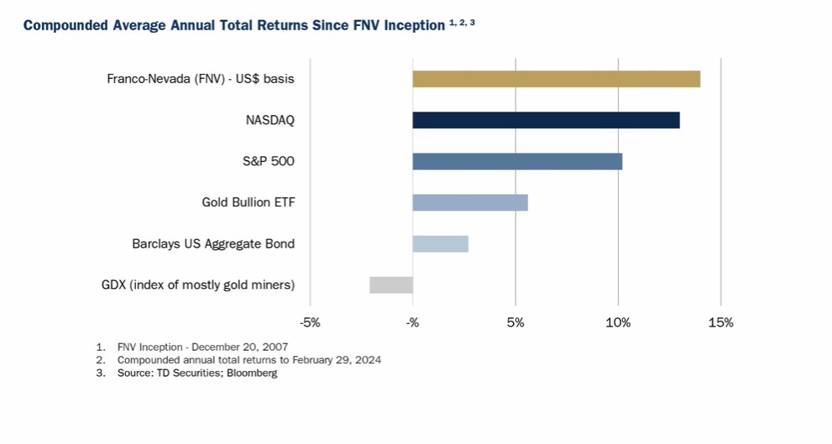Click the S&P 500 blue bar
This screenshot has height=444, width=832.
click(517, 161)
